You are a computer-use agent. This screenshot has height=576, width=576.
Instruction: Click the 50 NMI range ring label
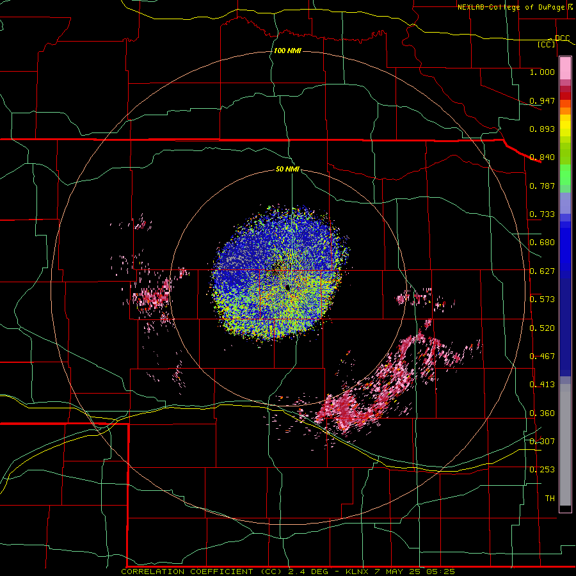point(287,169)
